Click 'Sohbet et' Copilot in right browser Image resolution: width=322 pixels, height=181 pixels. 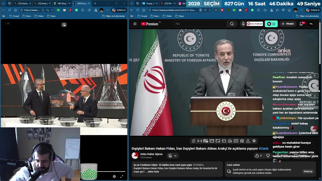pos(312,10)
